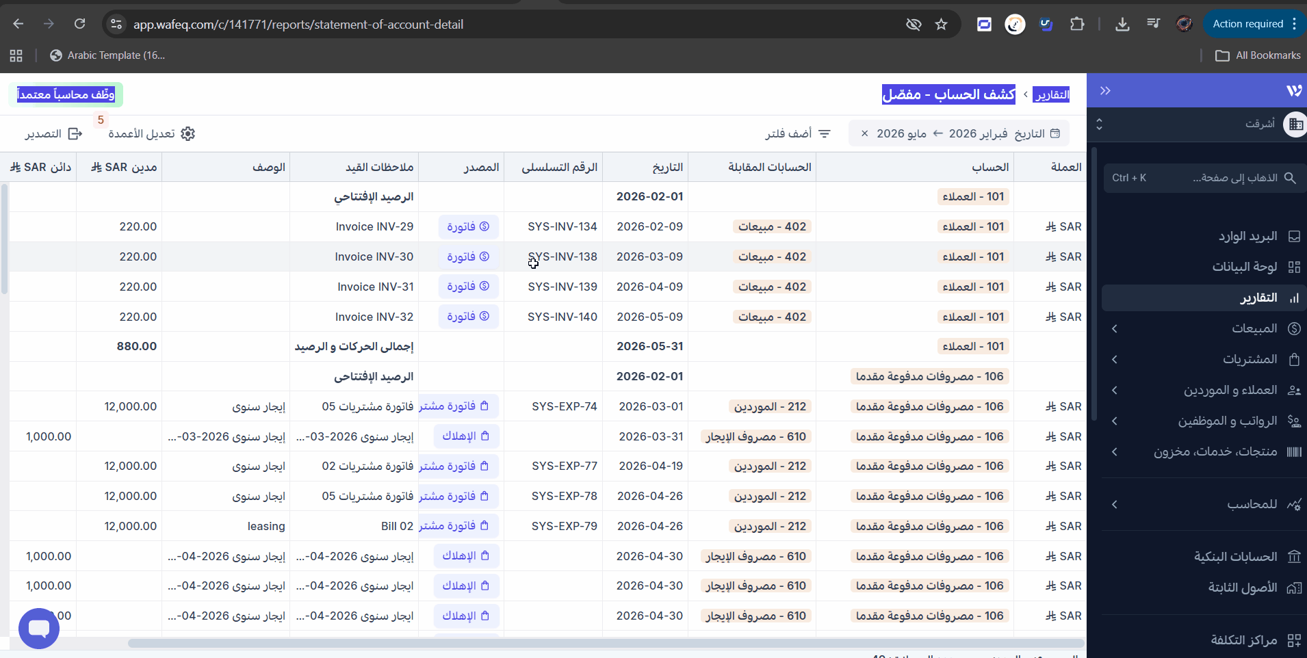The image size is (1307, 658).
Task: Click the browser address bar URL
Action: pos(298,25)
